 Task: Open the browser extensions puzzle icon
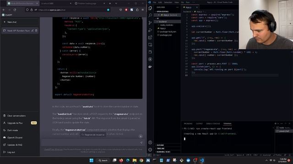[x=137, y=10]
